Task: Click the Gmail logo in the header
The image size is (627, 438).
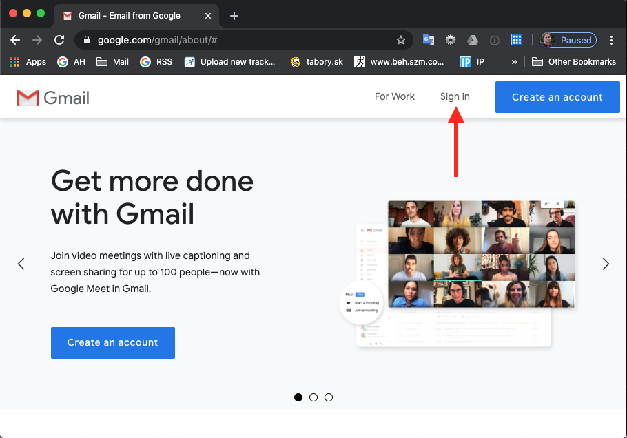Action: pyautogui.click(x=53, y=98)
